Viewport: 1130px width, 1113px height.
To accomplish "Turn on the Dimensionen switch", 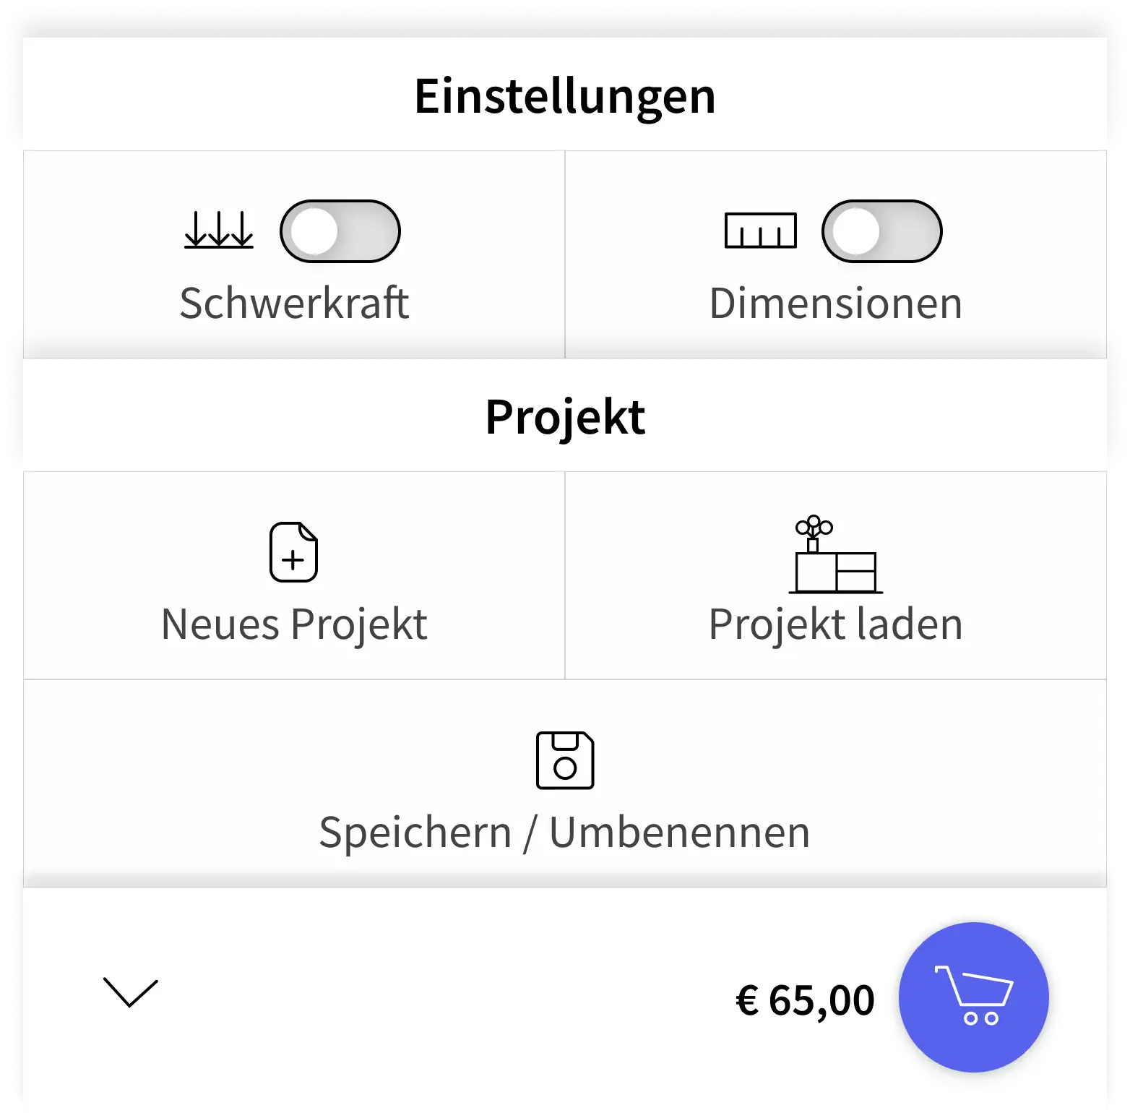I will (881, 230).
